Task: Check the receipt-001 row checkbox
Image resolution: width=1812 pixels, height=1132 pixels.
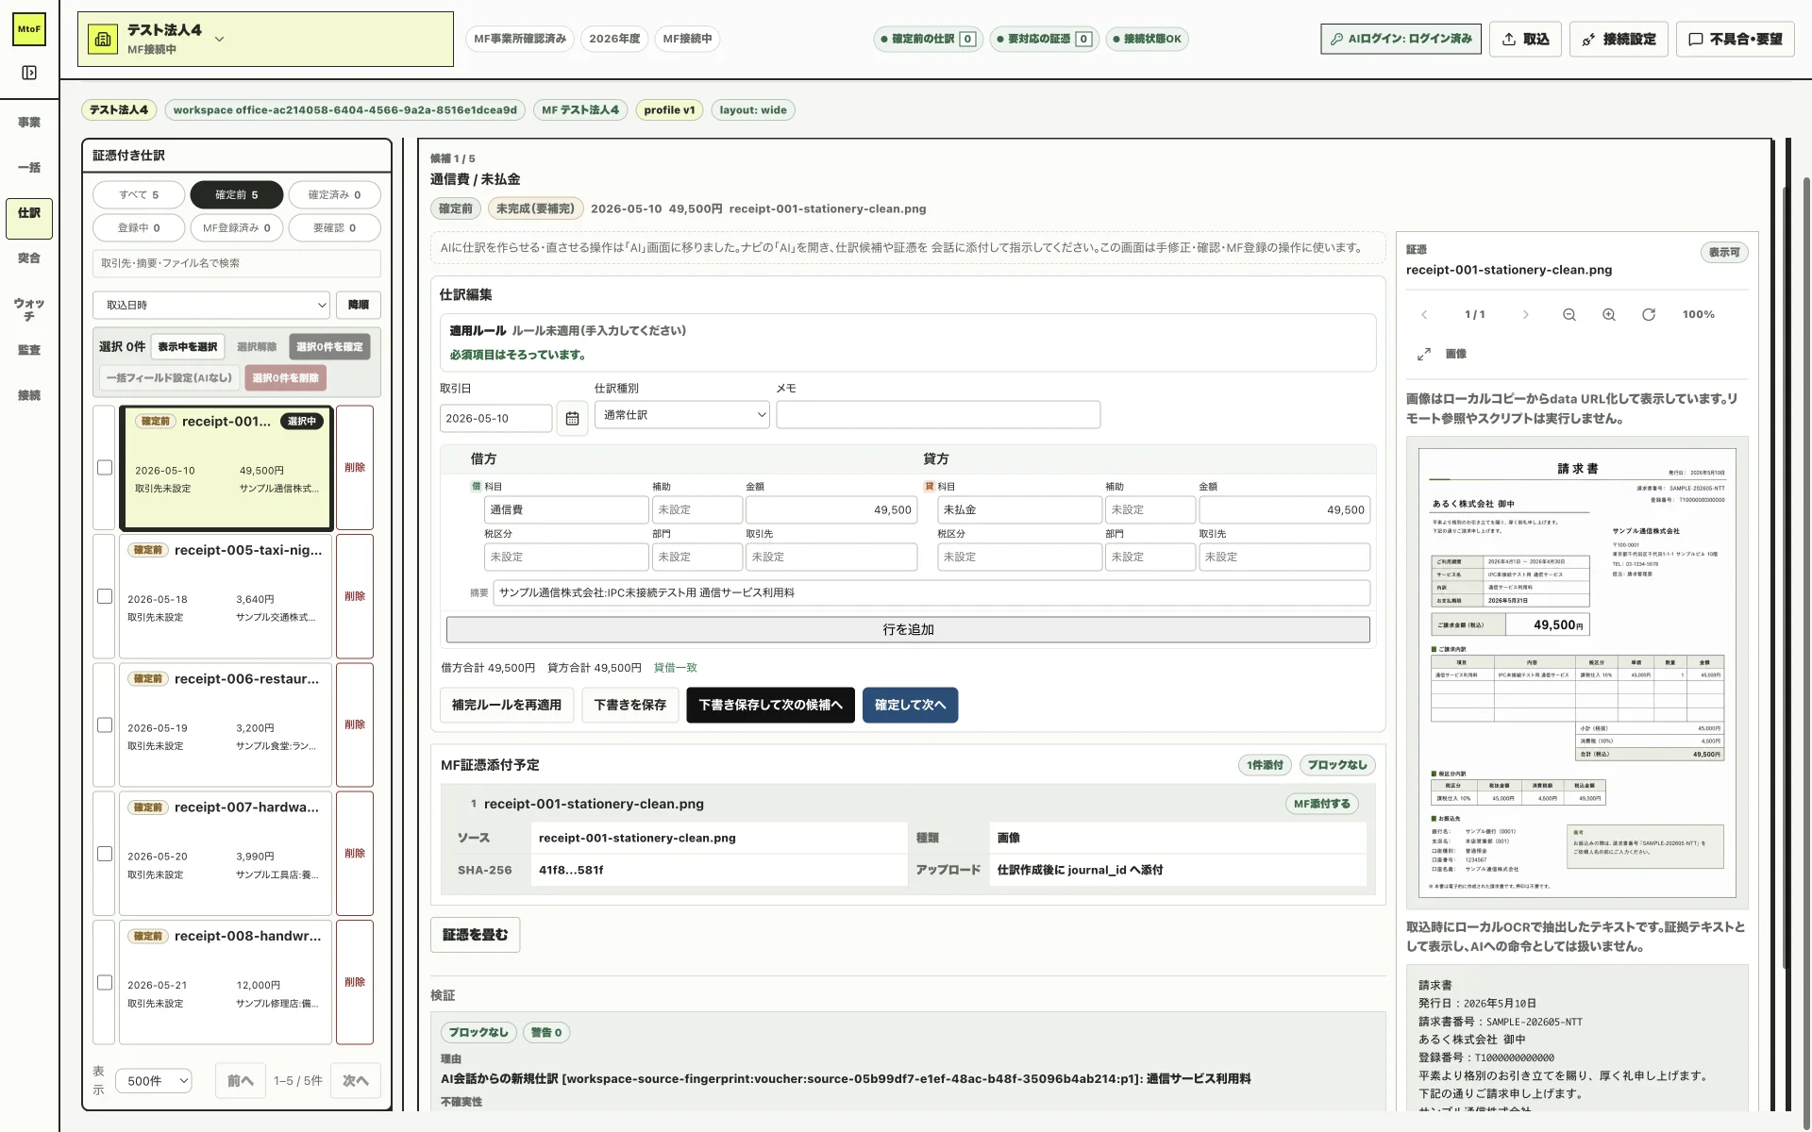Action: tap(105, 468)
